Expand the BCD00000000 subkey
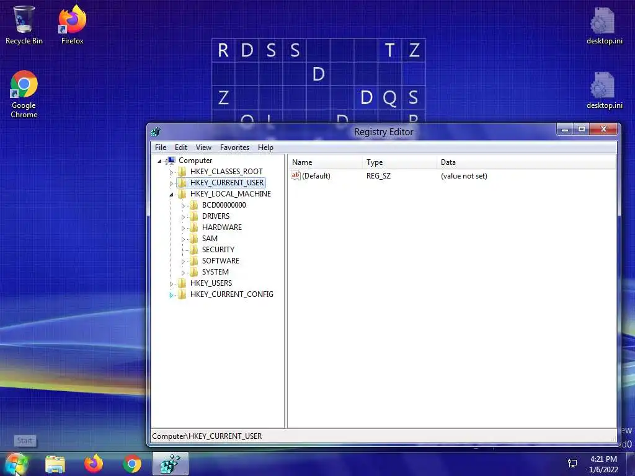Image resolution: width=635 pixels, height=476 pixels. click(x=183, y=206)
